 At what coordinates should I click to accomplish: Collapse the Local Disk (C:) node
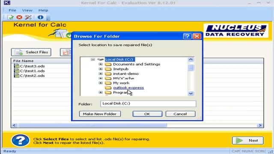click(x=93, y=59)
